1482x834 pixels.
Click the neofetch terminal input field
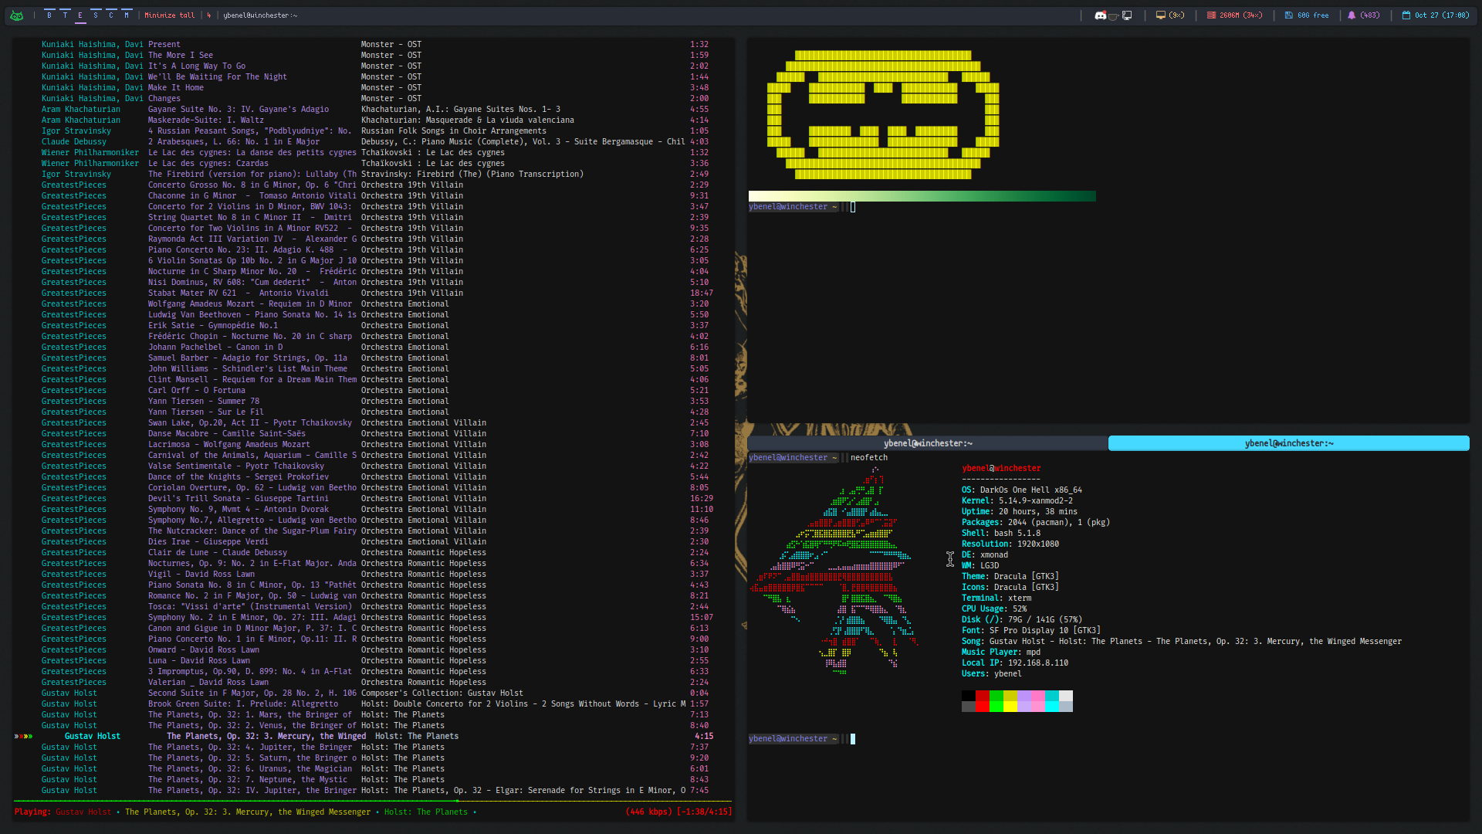(x=853, y=738)
